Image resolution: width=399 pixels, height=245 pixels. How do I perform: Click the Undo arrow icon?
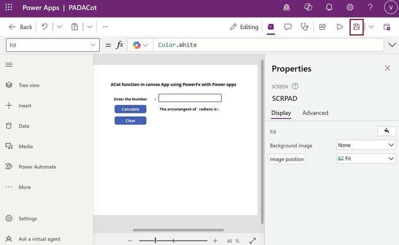click(x=45, y=27)
